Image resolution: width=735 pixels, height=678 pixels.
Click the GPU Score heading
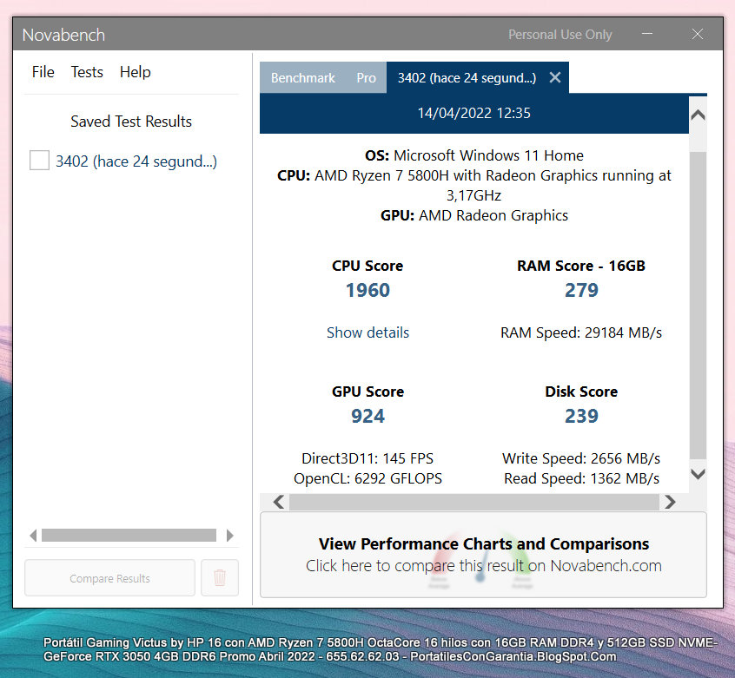367,392
